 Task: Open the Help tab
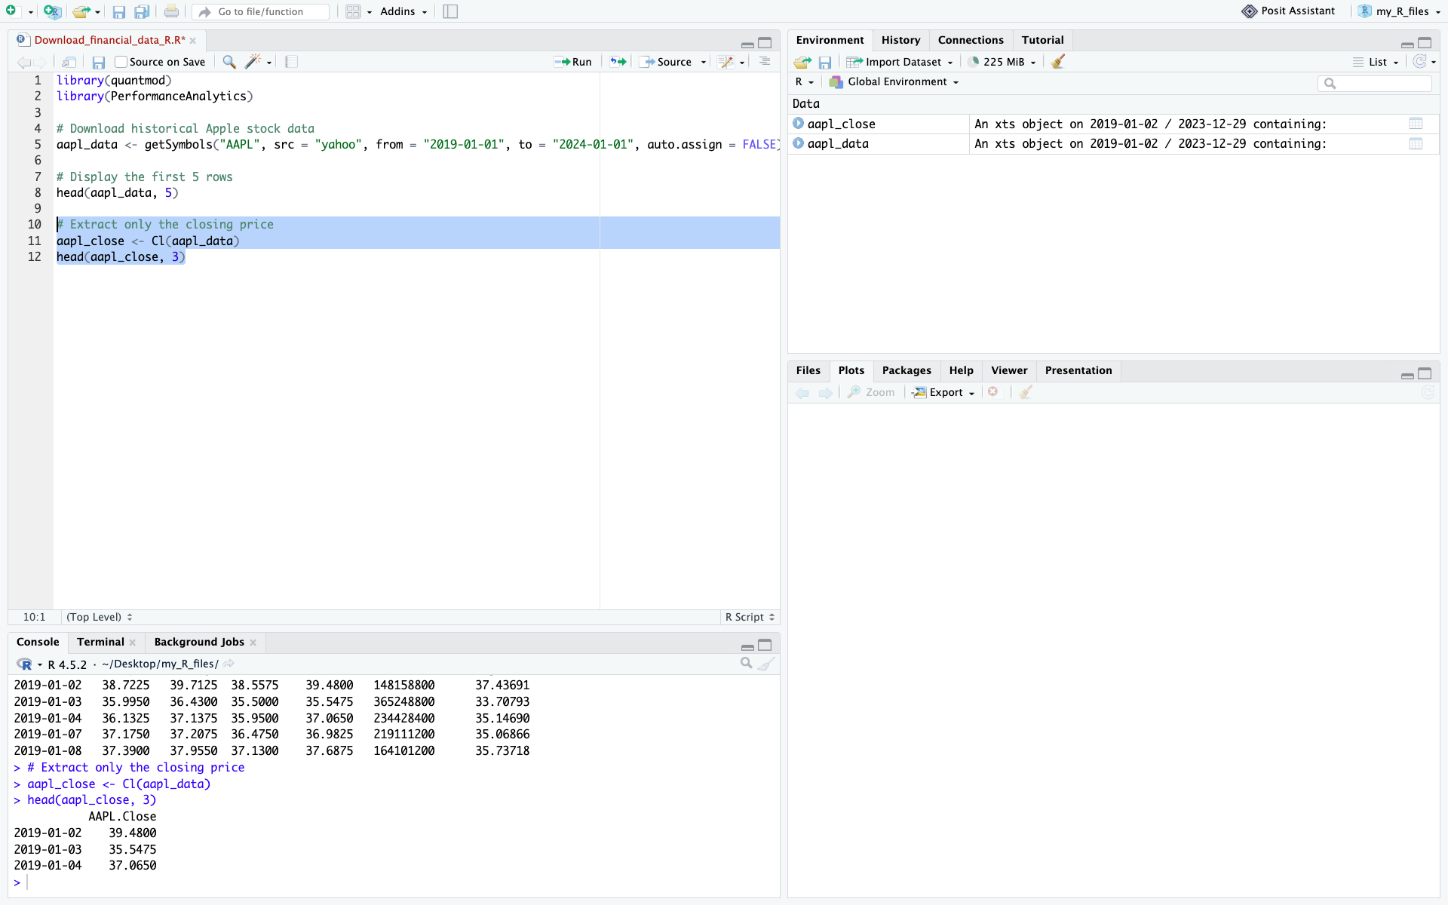[x=961, y=370]
